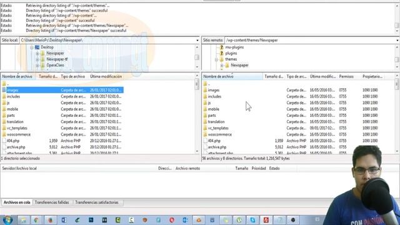Select the js folder icon in remote list
The image size is (400, 225).
(205, 102)
